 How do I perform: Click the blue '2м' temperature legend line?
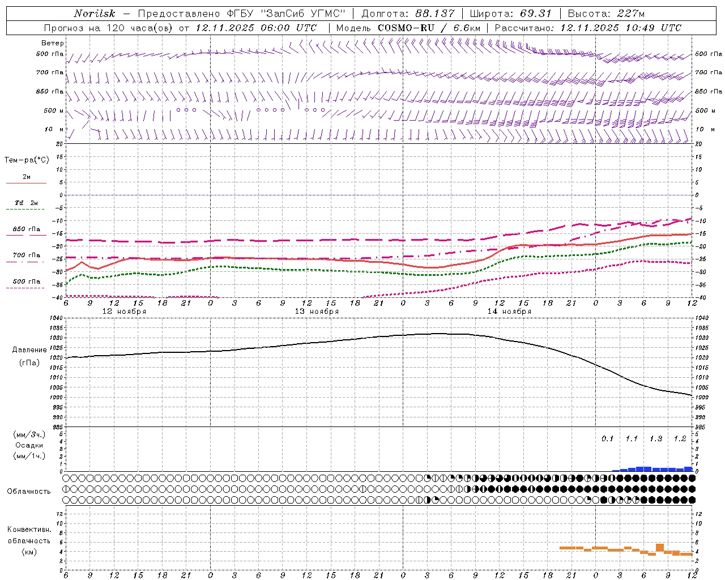(26, 183)
